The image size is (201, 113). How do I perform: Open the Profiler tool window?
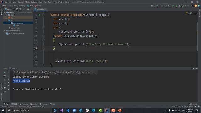34,104
